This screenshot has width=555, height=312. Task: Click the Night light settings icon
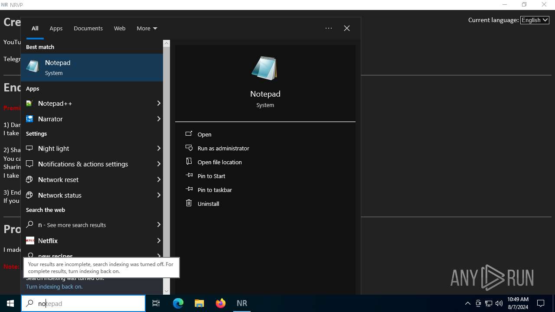click(29, 148)
